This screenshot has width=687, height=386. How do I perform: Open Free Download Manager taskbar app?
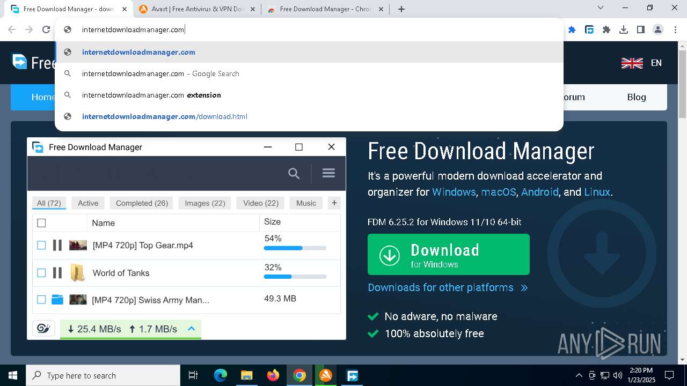coord(352,375)
